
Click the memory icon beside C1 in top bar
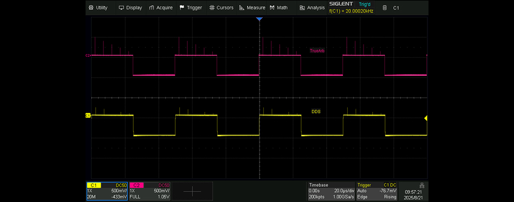385,7
